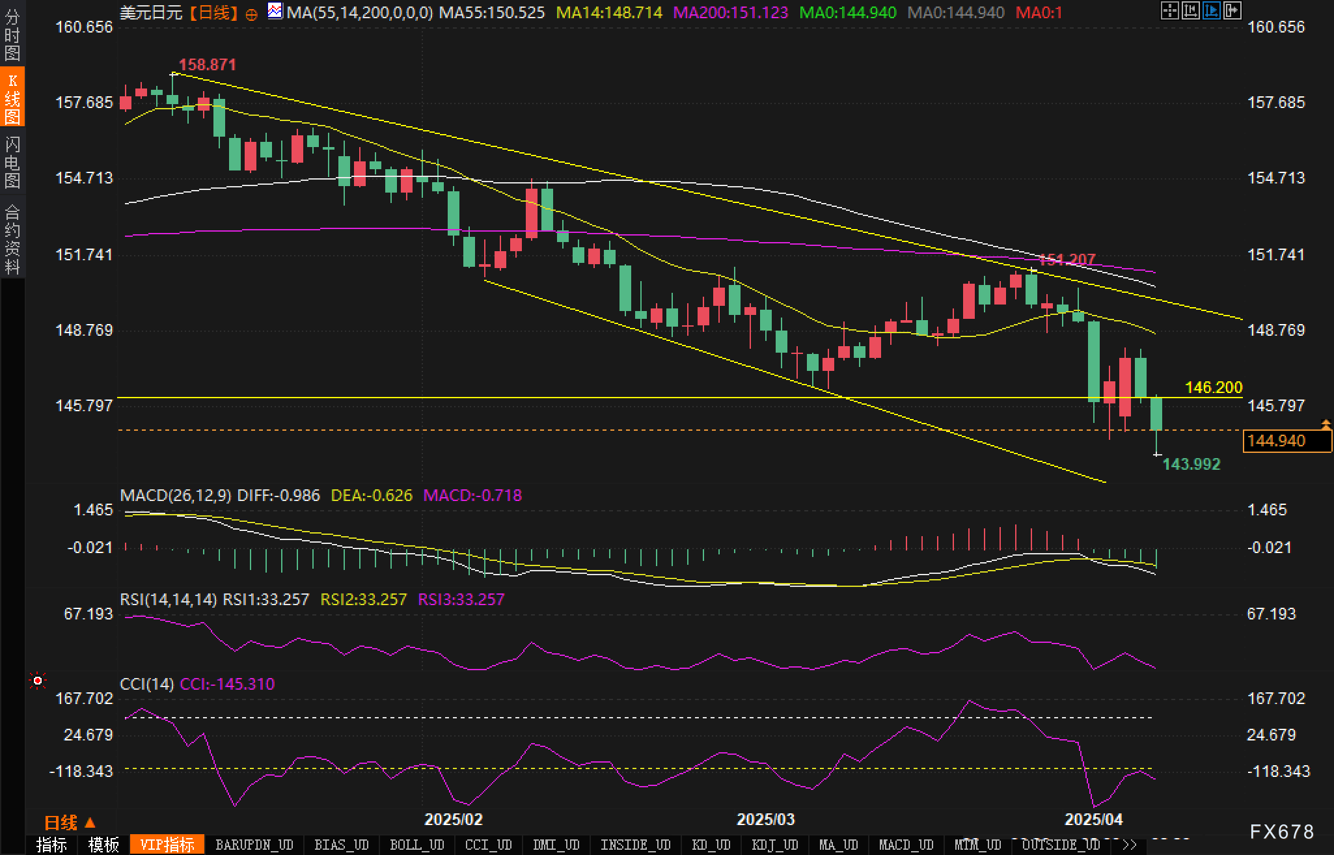1334x855 pixels.
Task: Click the 146.200 yellow horizontal line label
Action: [1213, 387]
